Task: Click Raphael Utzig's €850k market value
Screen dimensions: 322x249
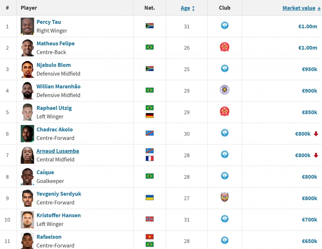Action: tap(309, 112)
